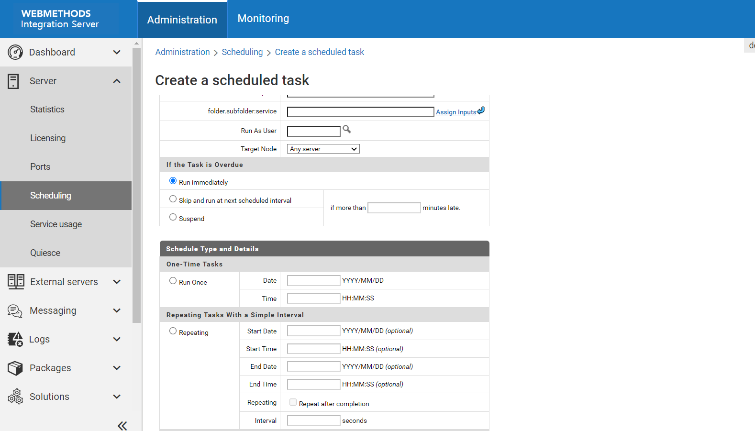The height and width of the screenshot is (431, 755).
Task: Expand the Dashboard menu chevron
Action: (x=117, y=52)
